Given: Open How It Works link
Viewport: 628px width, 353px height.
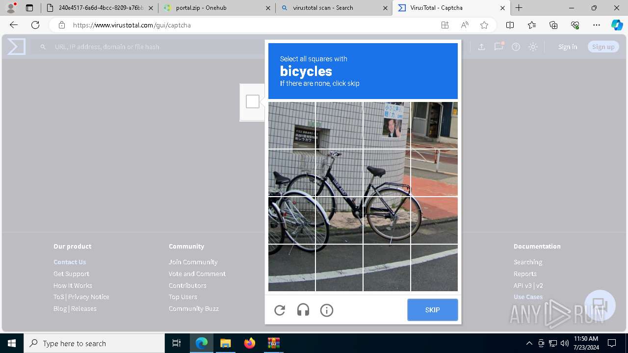Looking at the screenshot, I should (73, 285).
